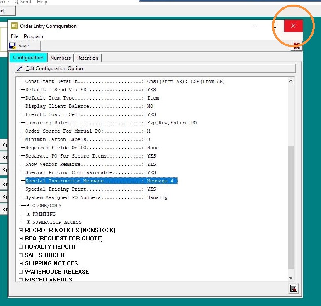Open the File menu
The height and width of the screenshot is (306, 321).
click(x=15, y=36)
